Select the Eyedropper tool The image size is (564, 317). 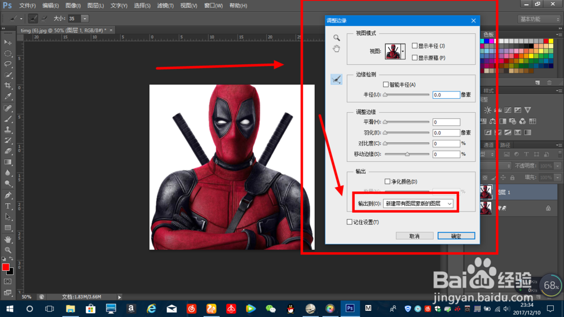pyautogui.click(x=7, y=96)
